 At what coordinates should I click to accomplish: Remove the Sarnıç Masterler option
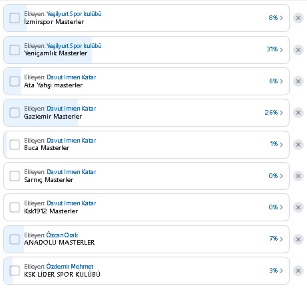[x=298, y=176]
